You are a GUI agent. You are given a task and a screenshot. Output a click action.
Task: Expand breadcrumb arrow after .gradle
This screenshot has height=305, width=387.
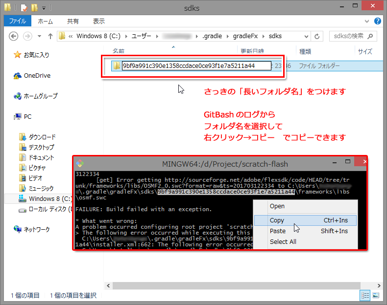tap(227, 37)
